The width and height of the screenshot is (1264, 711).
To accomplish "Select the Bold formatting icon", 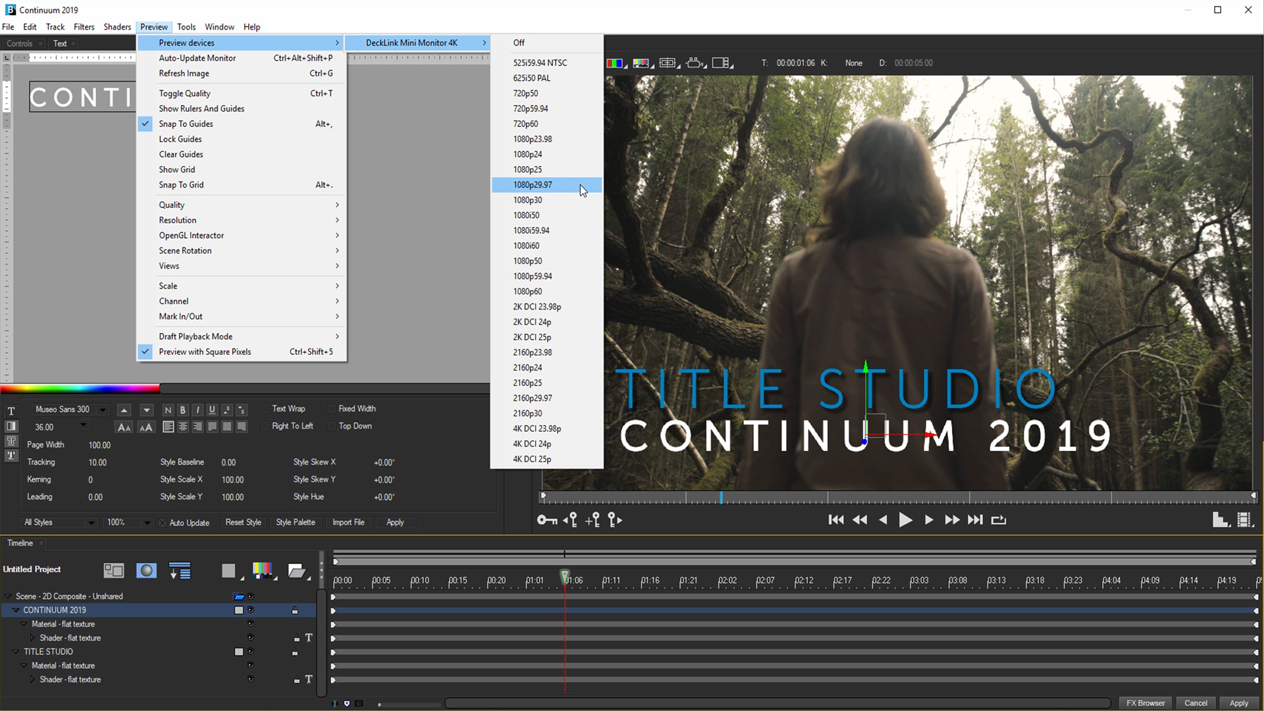I will [182, 409].
